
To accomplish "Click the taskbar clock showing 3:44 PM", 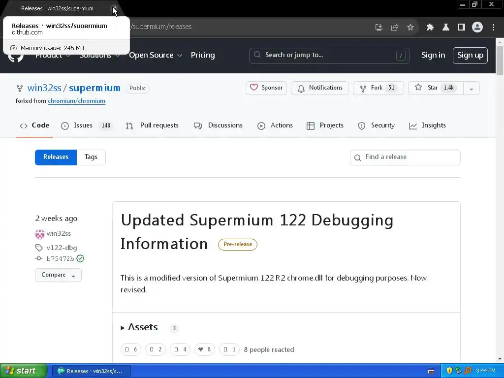I will point(486,371).
